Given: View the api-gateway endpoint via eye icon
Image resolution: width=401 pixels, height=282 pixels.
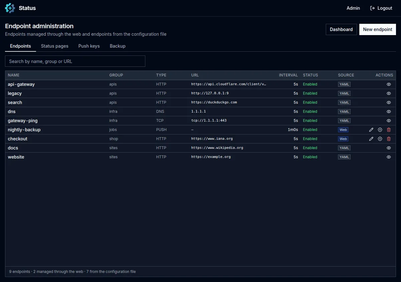Looking at the screenshot, I should coord(389,84).
